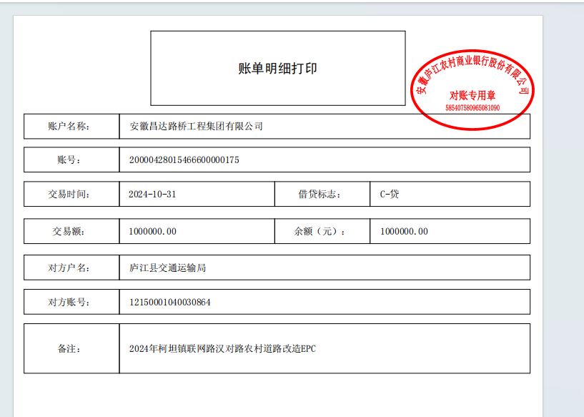Screen dimensions: 584x417
Task: Click the 交易时间 label cell
Action: tap(71, 194)
